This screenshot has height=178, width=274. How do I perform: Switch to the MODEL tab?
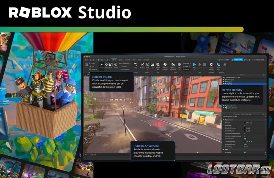click(x=121, y=60)
